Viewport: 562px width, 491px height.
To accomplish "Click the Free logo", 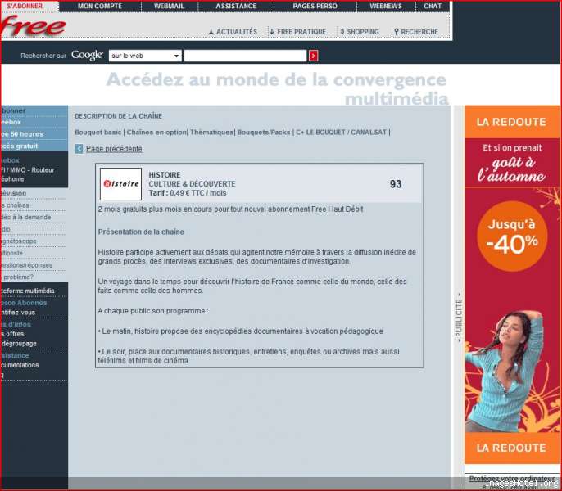I will pos(33,26).
